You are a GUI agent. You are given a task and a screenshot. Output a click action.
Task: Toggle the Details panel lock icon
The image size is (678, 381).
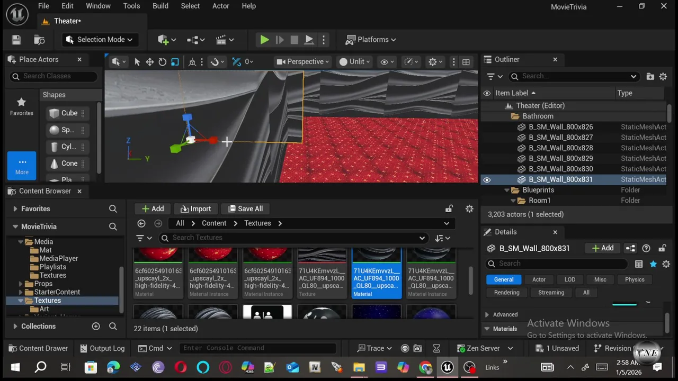pos(662,248)
